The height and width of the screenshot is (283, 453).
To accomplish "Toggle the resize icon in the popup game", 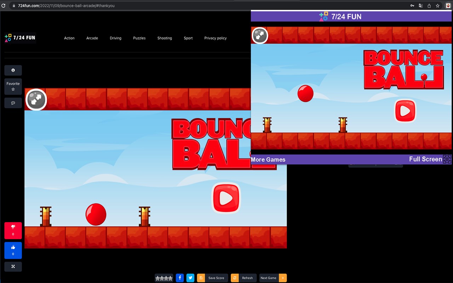I will click(x=260, y=35).
